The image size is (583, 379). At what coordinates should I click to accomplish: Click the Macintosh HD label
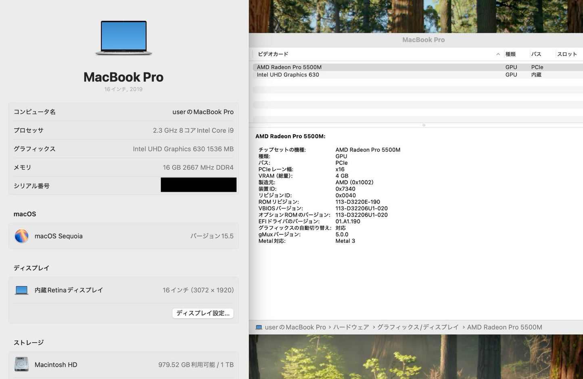coord(56,365)
